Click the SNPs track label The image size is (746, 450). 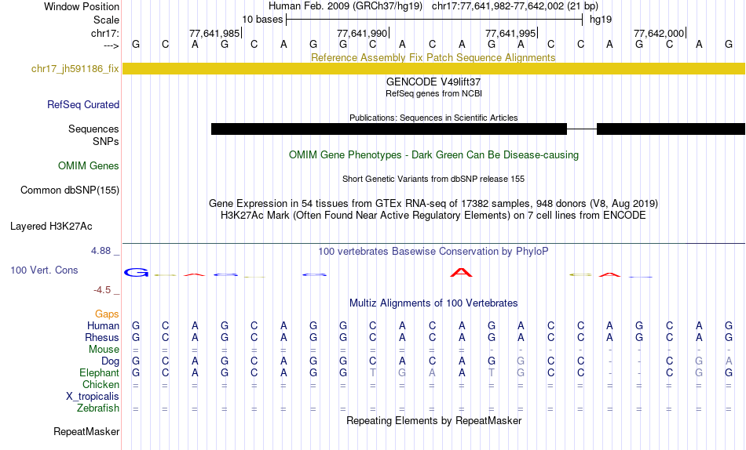point(106,141)
